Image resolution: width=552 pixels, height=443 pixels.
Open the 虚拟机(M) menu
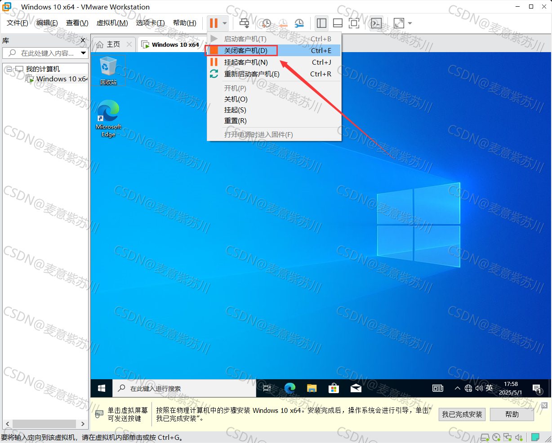click(x=112, y=23)
